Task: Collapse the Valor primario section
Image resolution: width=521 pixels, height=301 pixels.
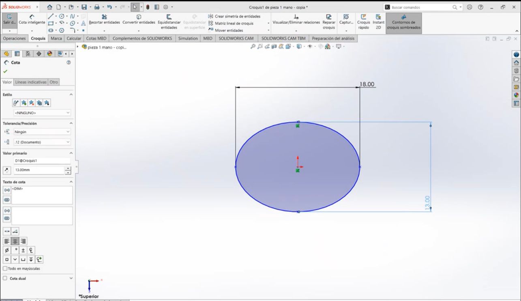Action: (x=71, y=153)
